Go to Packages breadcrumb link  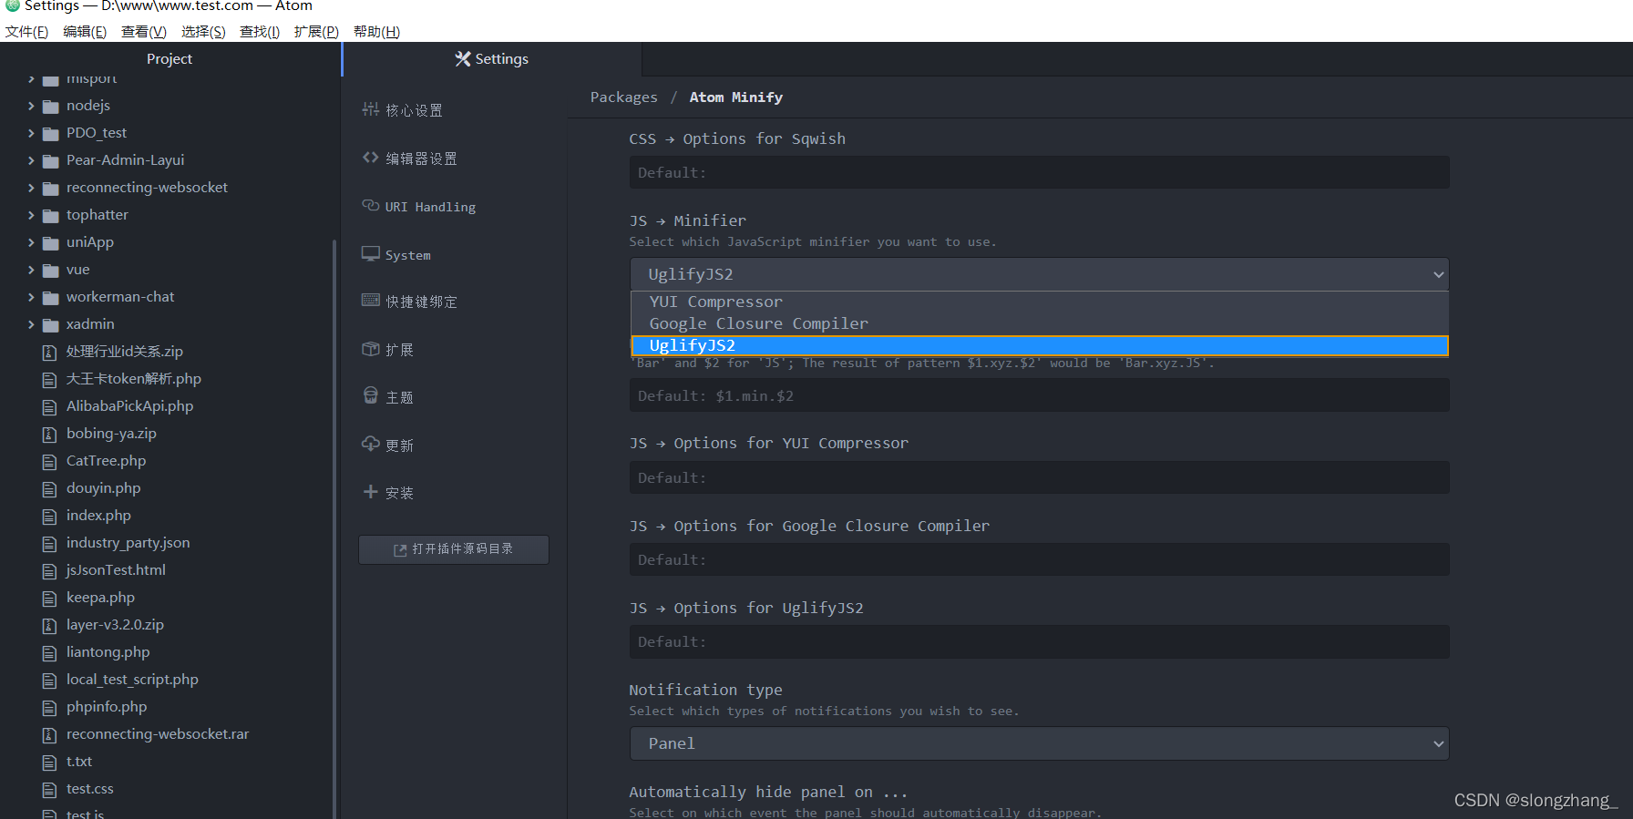(623, 97)
